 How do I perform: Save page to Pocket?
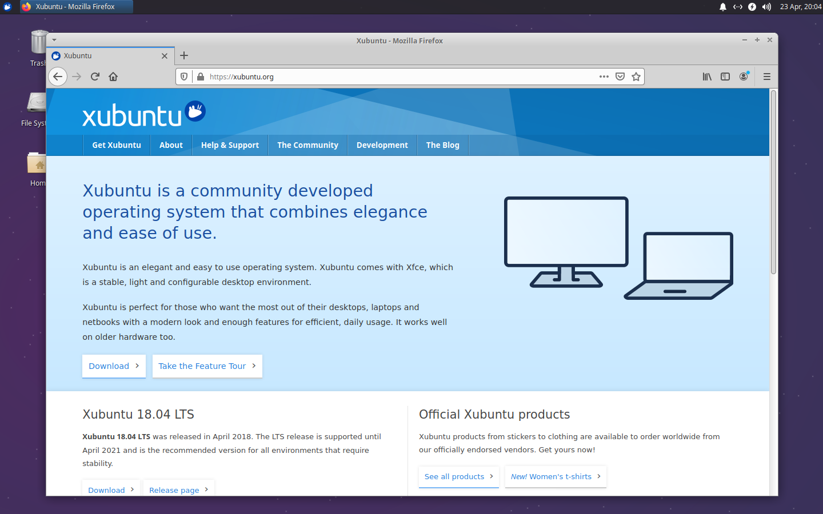620,77
